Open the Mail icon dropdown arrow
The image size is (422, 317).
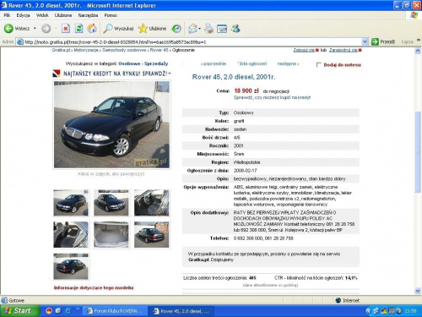tap(199, 29)
